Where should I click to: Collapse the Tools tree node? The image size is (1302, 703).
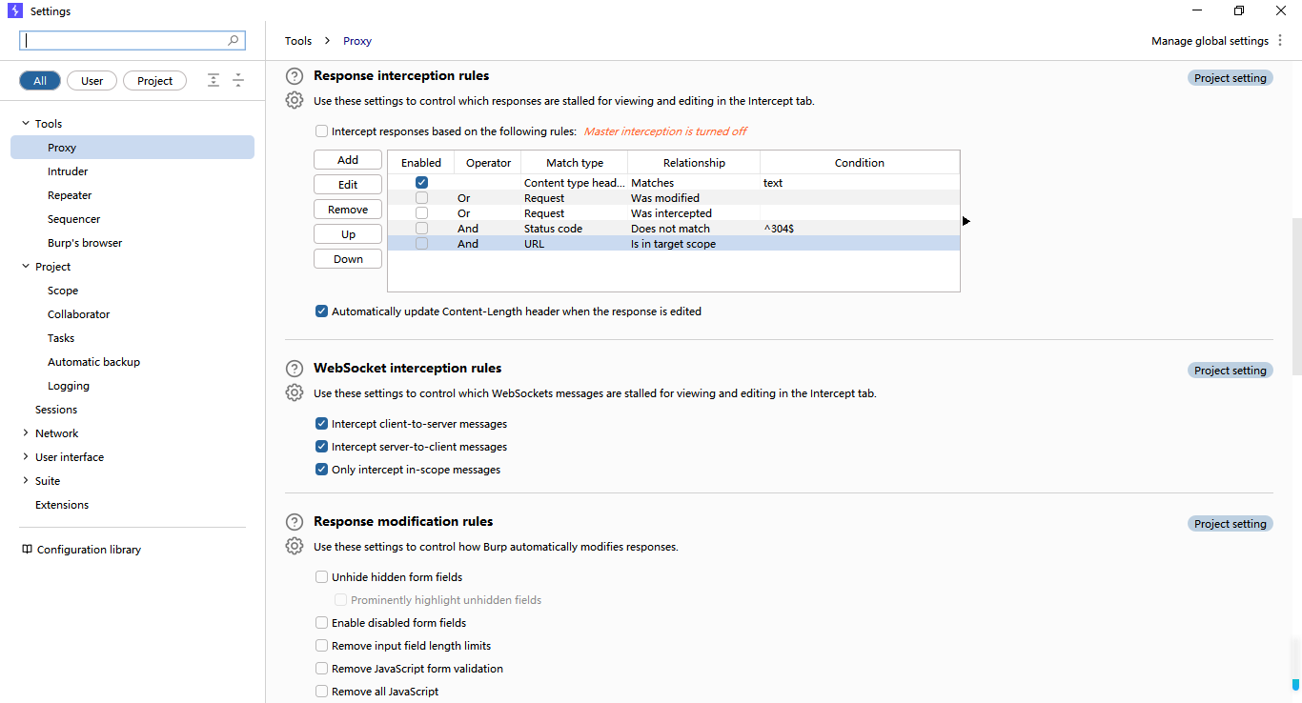pos(26,124)
